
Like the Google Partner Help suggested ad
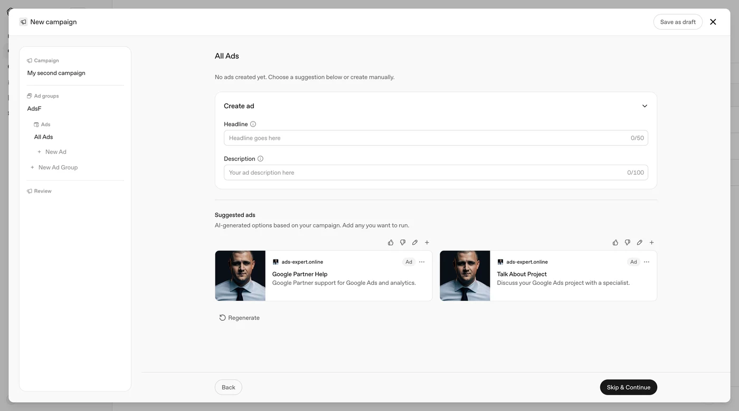click(x=391, y=243)
